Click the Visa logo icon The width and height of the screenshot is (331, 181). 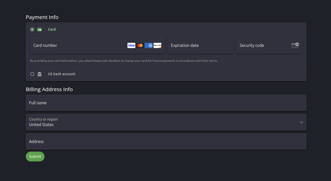(x=131, y=45)
